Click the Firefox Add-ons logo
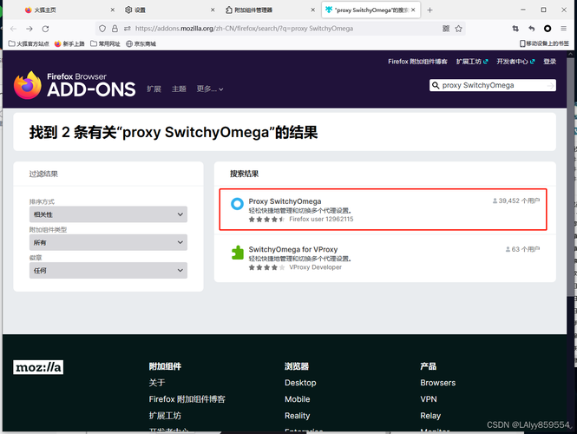The height and width of the screenshot is (434, 577). (75, 85)
